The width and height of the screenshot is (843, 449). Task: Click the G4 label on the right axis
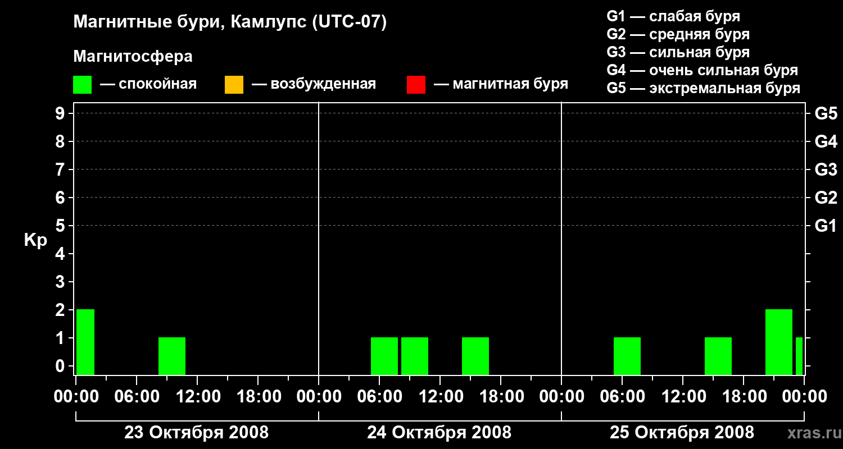[x=826, y=141]
